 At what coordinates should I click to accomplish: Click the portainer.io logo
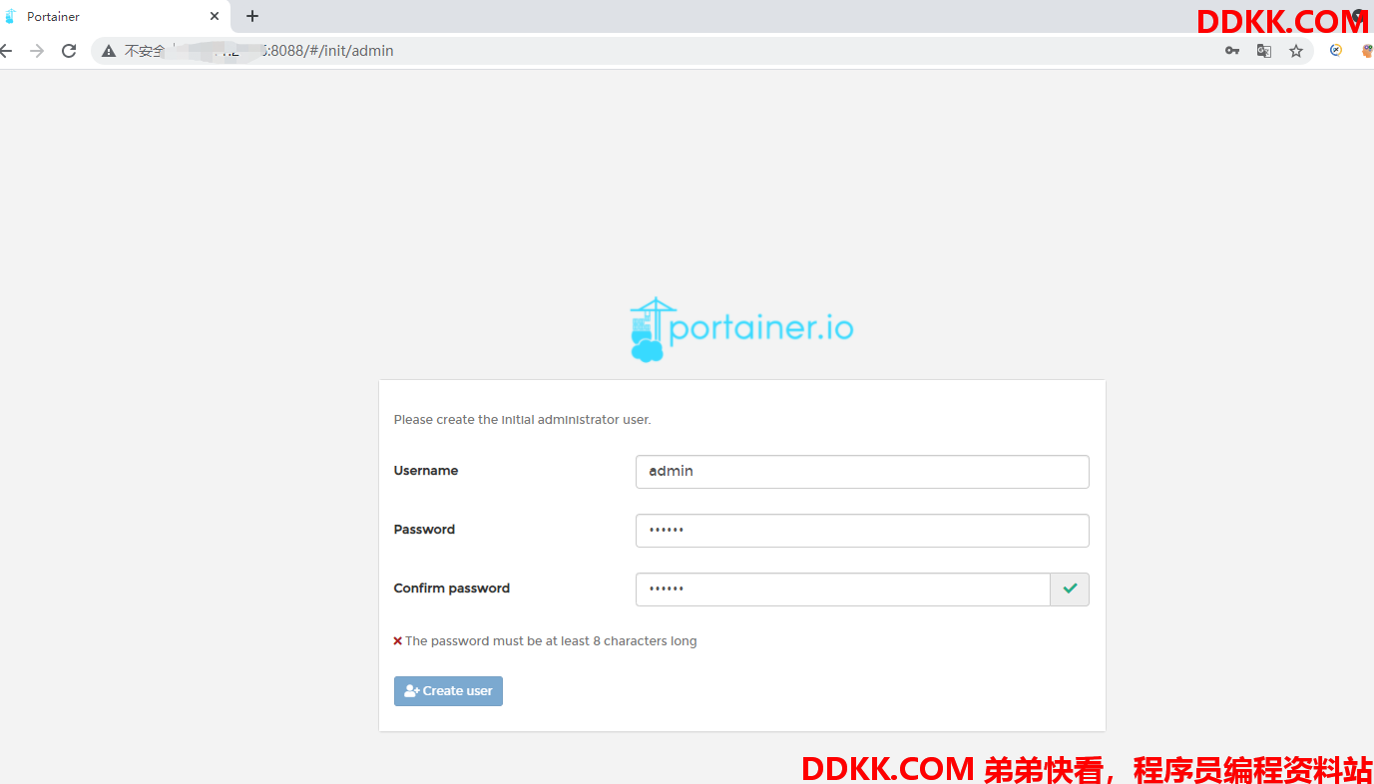point(741,329)
